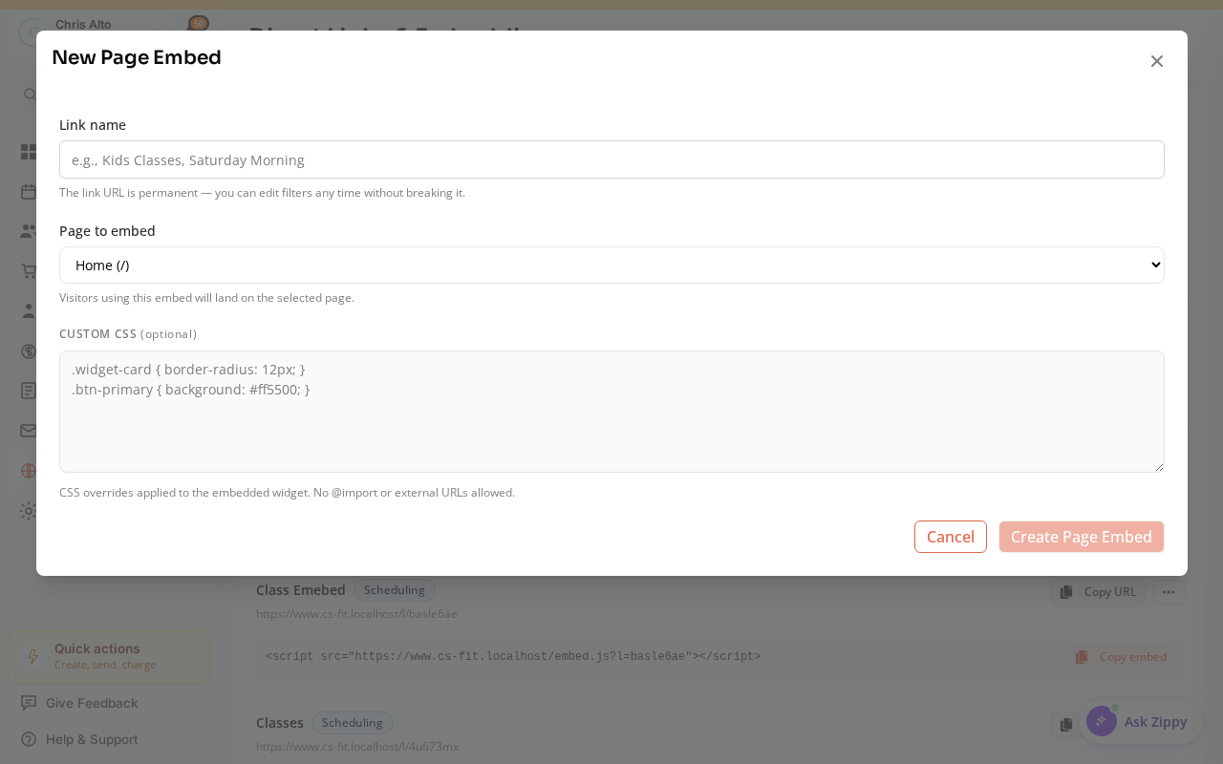Click the Copy URL clipboard icon for Class Emebed
Image resolution: width=1223 pixels, height=764 pixels.
click(1066, 592)
